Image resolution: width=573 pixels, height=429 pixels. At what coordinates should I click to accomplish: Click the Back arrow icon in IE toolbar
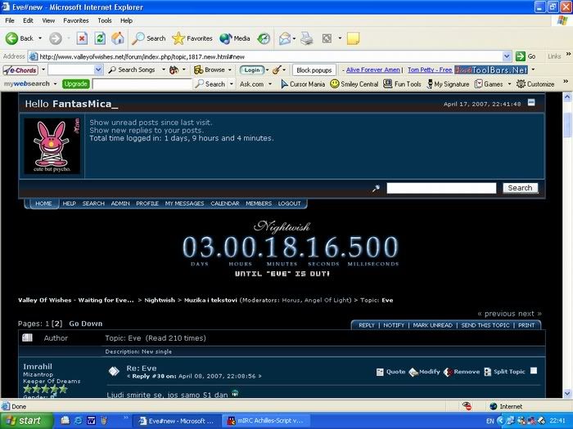11,38
